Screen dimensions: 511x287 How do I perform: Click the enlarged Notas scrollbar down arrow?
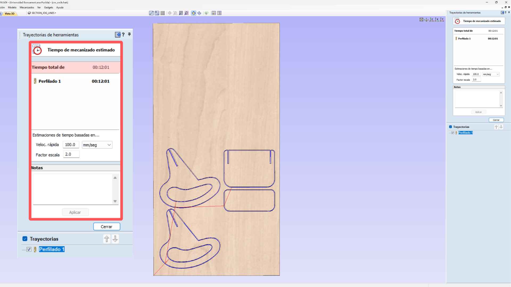click(x=115, y=201)
